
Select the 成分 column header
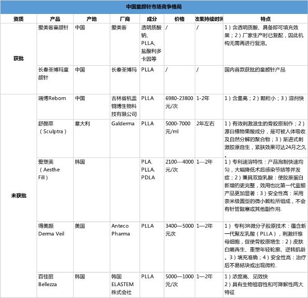[152, 19]
